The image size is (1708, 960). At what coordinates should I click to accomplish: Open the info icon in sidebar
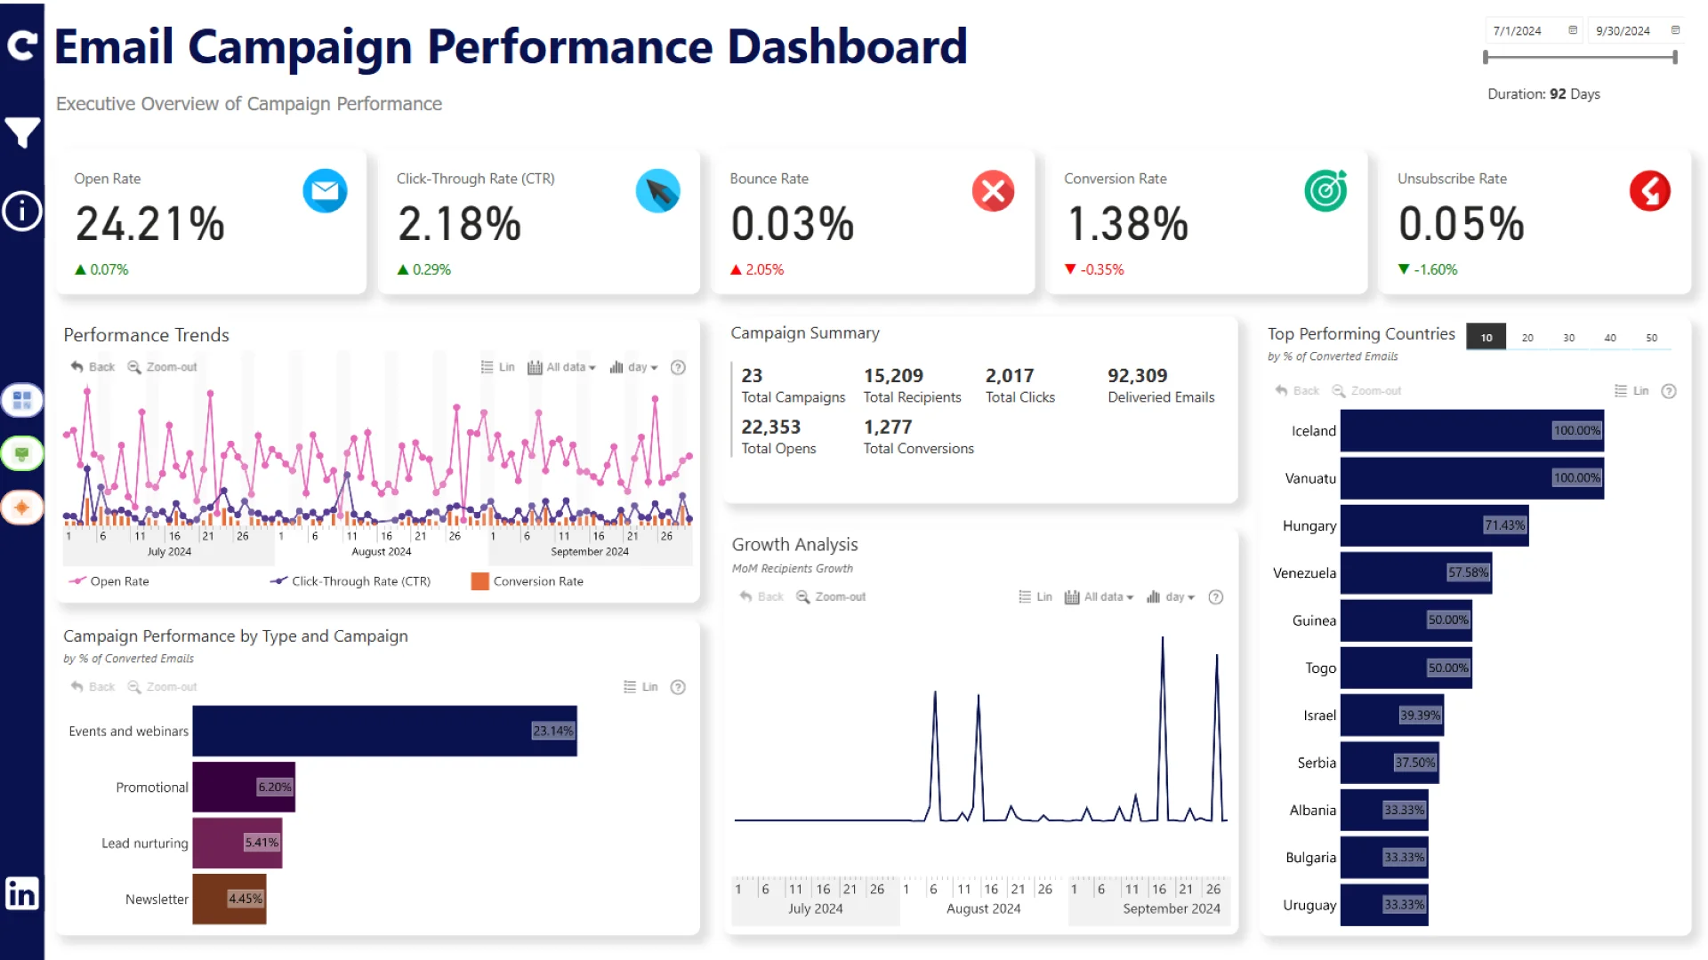(22, 212)
